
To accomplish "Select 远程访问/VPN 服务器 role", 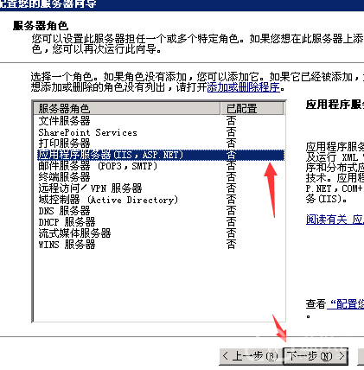I will coord(90,188).
